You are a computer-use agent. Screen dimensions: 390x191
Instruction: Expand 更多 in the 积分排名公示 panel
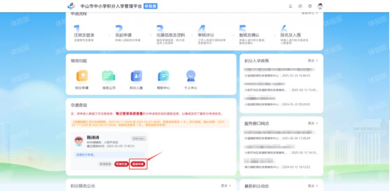tap(226, 186)
